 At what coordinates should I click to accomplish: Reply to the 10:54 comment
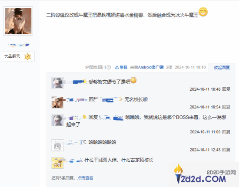click(x=226, y=107)
